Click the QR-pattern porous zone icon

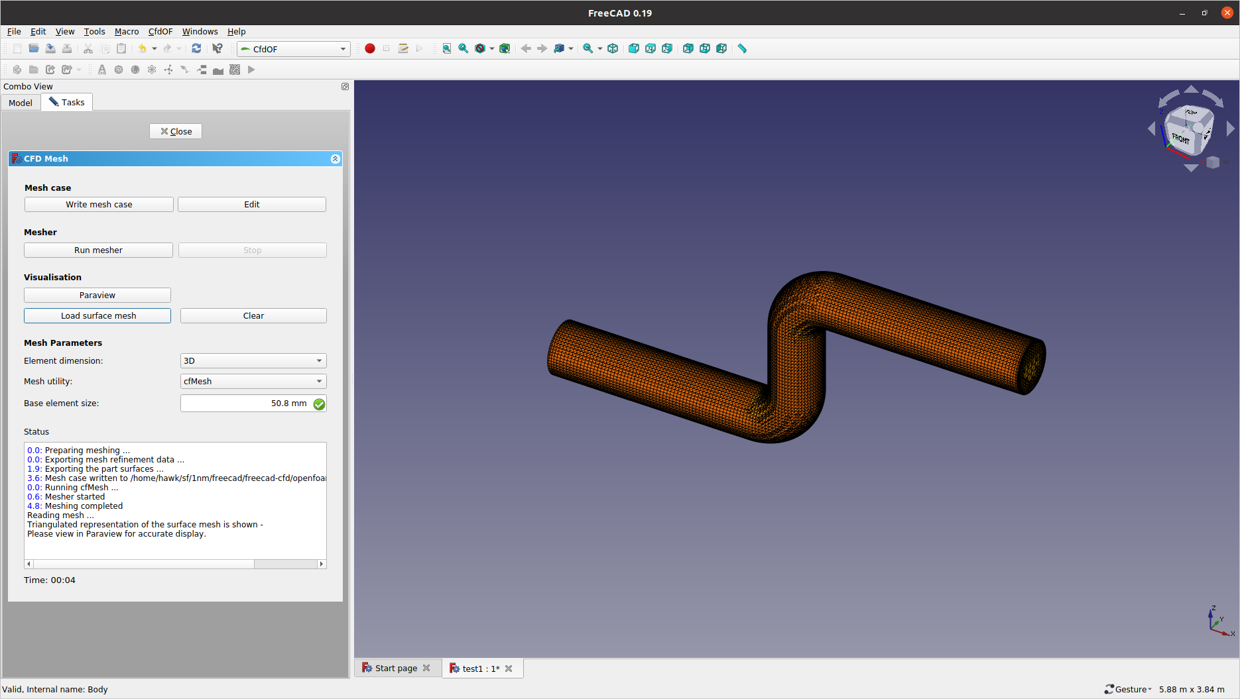point(235,70)
